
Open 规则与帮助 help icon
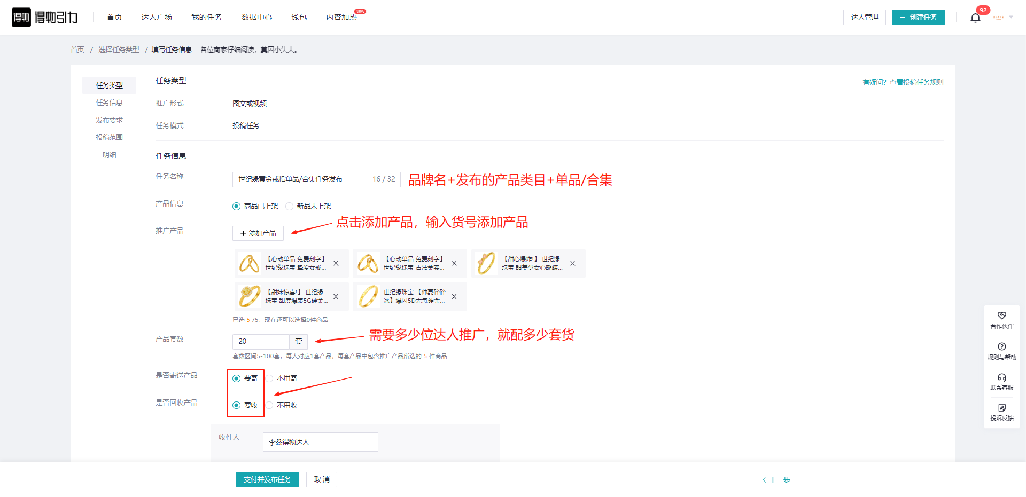[1001, 347]
